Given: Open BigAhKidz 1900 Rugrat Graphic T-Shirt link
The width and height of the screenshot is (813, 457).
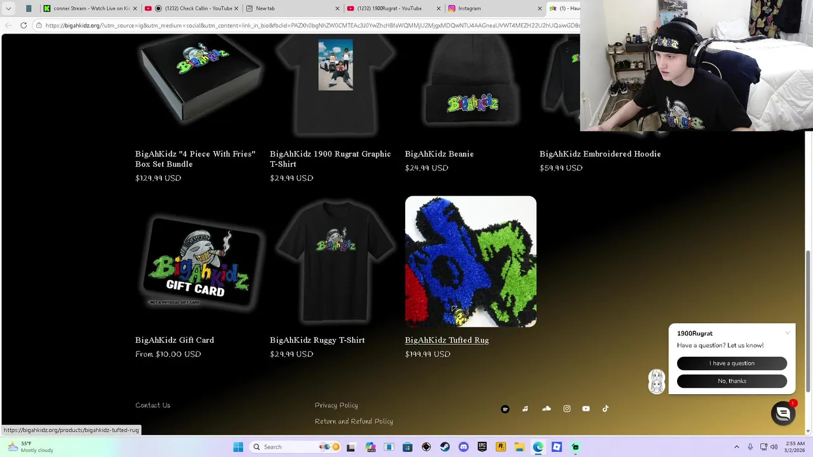Looking at the screenshot, I should 330,159.
